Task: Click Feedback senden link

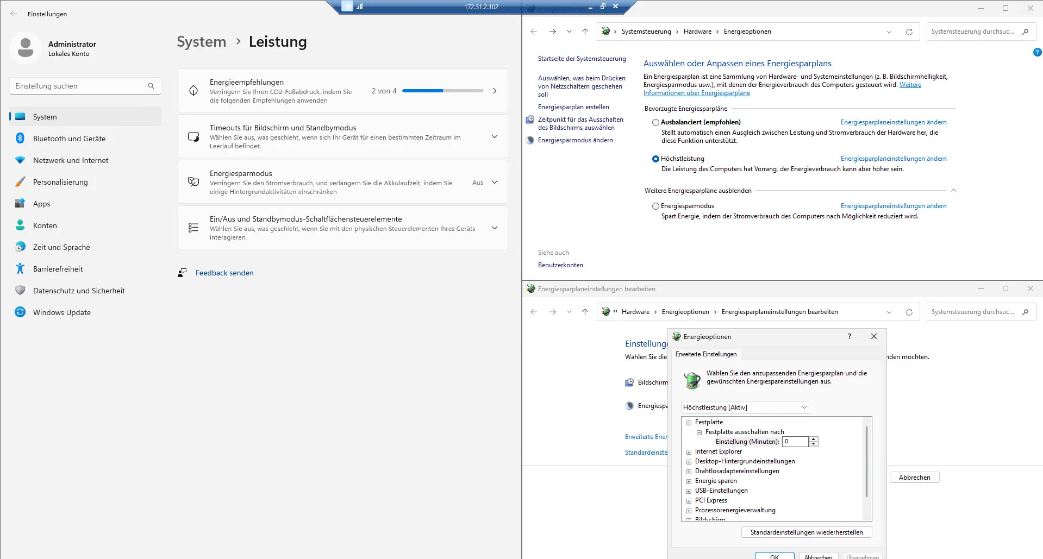Action: [224, 273]
